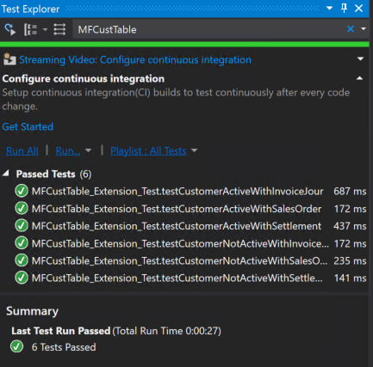
Task: Open the search filter options dropdown
Action: pos(364,29)
